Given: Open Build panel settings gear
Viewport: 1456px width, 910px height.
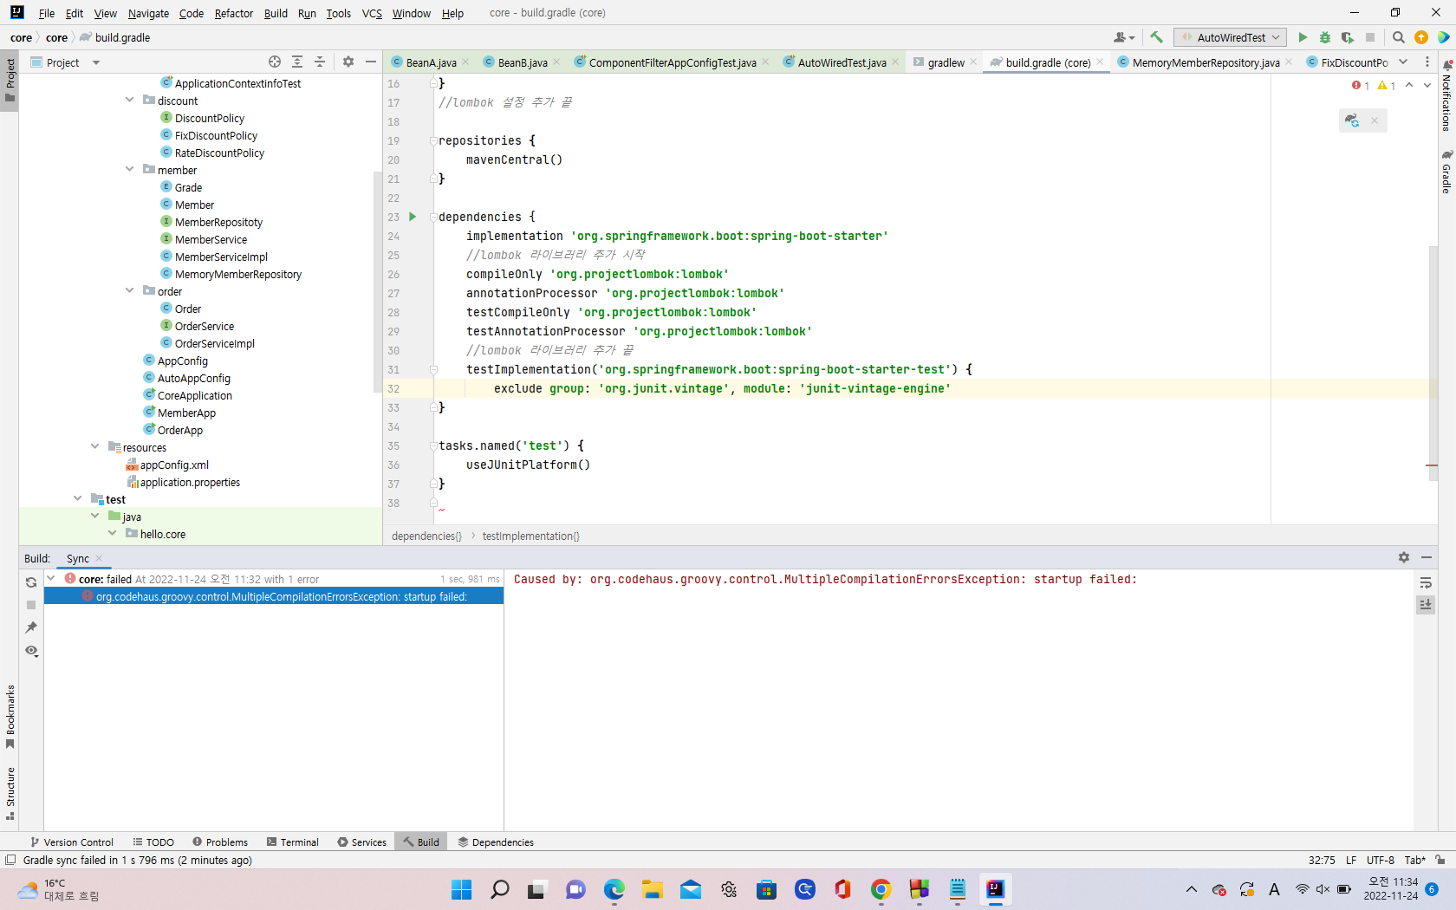Looking at the screenshot, I should click(1404, 557).
